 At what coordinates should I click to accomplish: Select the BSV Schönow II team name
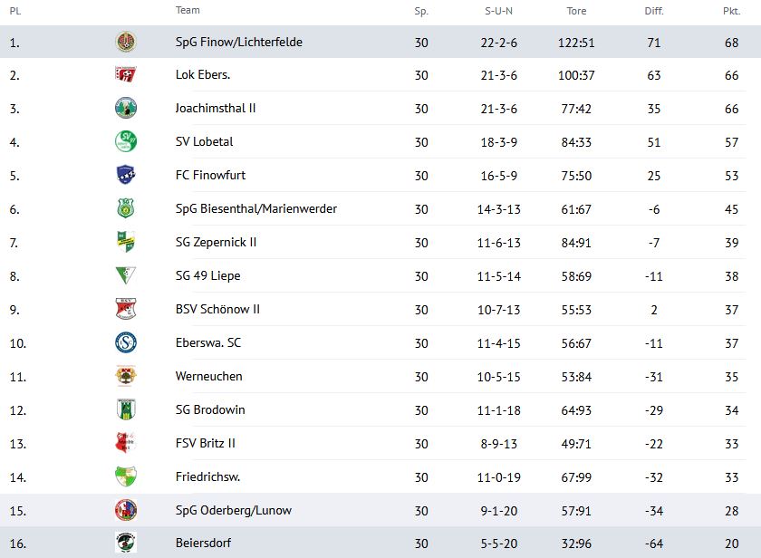[x=217, y=309]
